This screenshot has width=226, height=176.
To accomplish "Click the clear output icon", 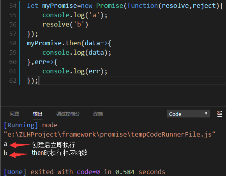I will point(219,114).
